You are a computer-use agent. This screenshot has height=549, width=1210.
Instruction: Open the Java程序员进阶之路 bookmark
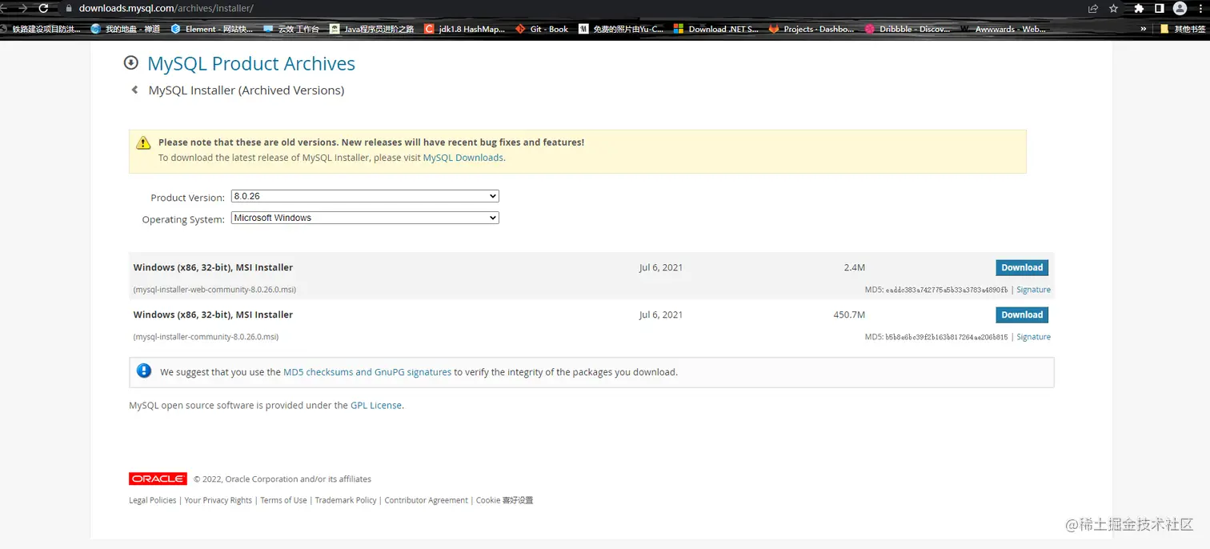point(372,29)
